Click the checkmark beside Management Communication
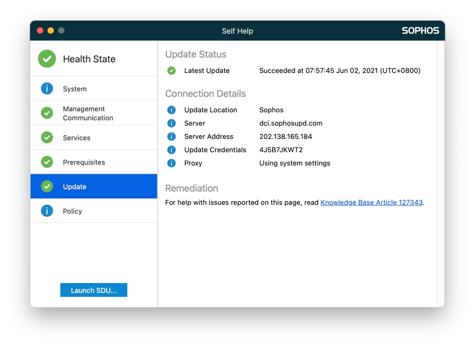Image resolution: width=475 pixels, height=347 pixels. point(46,113)
